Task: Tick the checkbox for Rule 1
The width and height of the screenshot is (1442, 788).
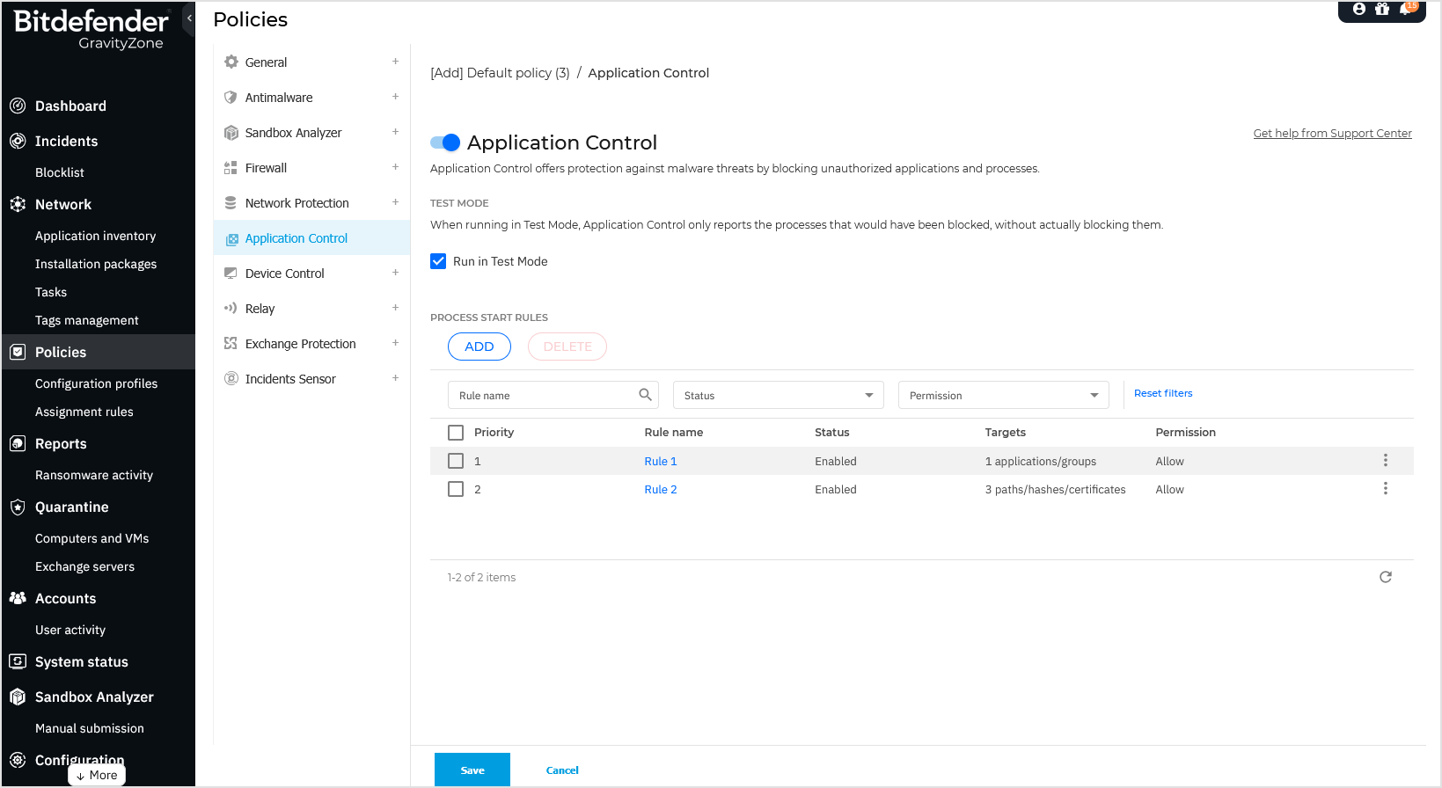Action: pyautogui.click(x=456, y=461)
